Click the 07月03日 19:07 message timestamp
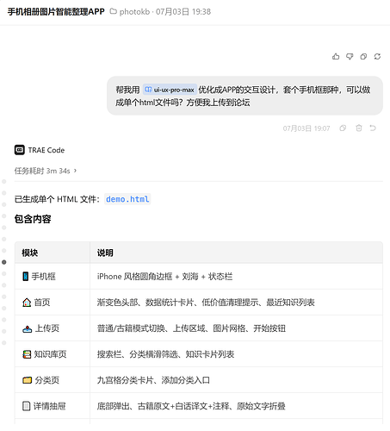This screenshot has width=390, height=431. [306, 128]
